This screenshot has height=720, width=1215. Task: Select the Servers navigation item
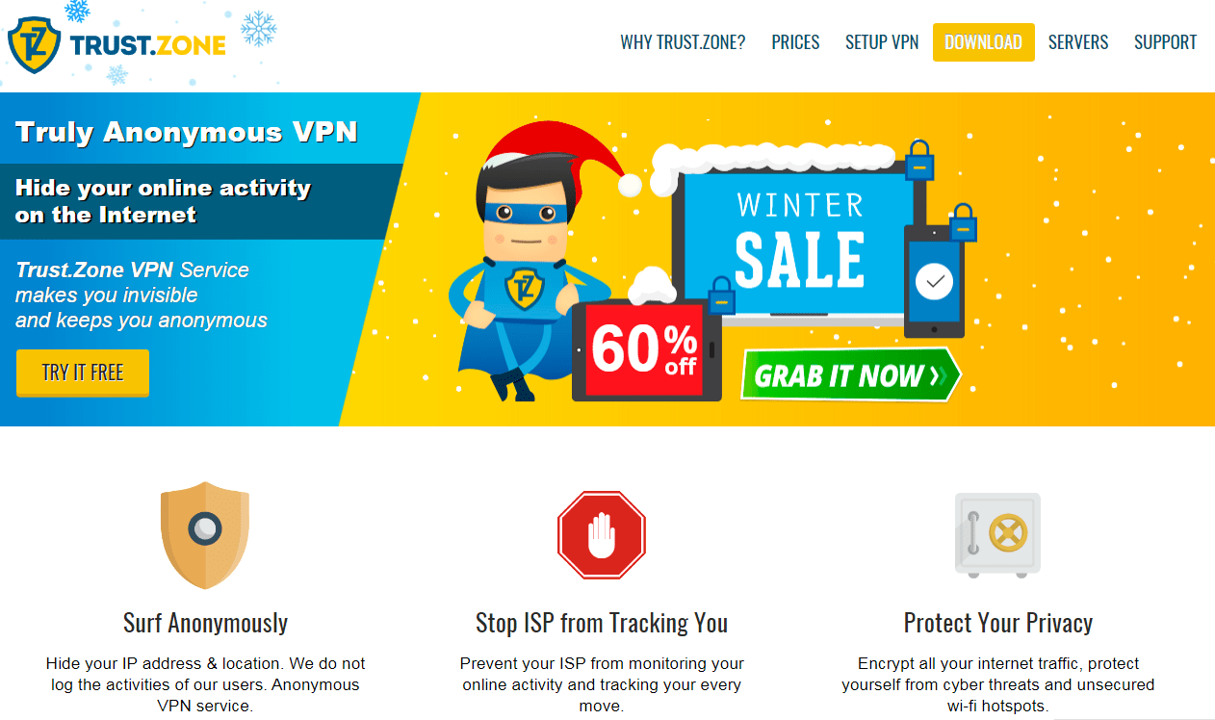(x=1078, y=42)
